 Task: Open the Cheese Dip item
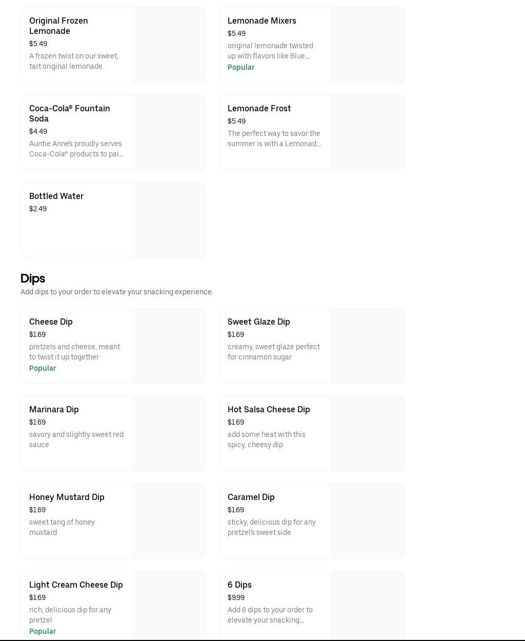pyautogui.click(x=51, y=322)
